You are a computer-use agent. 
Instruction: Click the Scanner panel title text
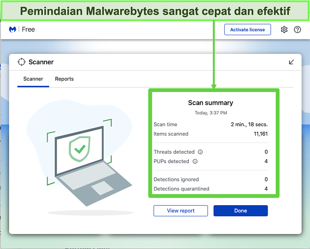(41, 62)
